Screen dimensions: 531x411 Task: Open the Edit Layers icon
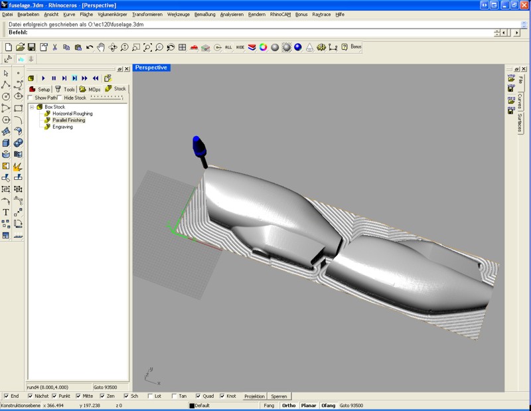[252, 47]
